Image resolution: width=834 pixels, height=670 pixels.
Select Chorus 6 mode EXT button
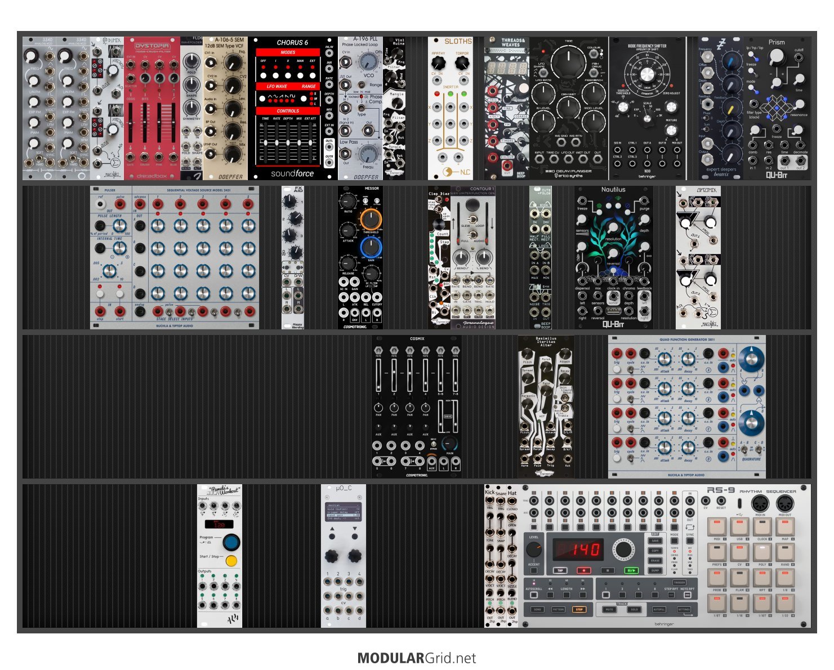[313, 74]
